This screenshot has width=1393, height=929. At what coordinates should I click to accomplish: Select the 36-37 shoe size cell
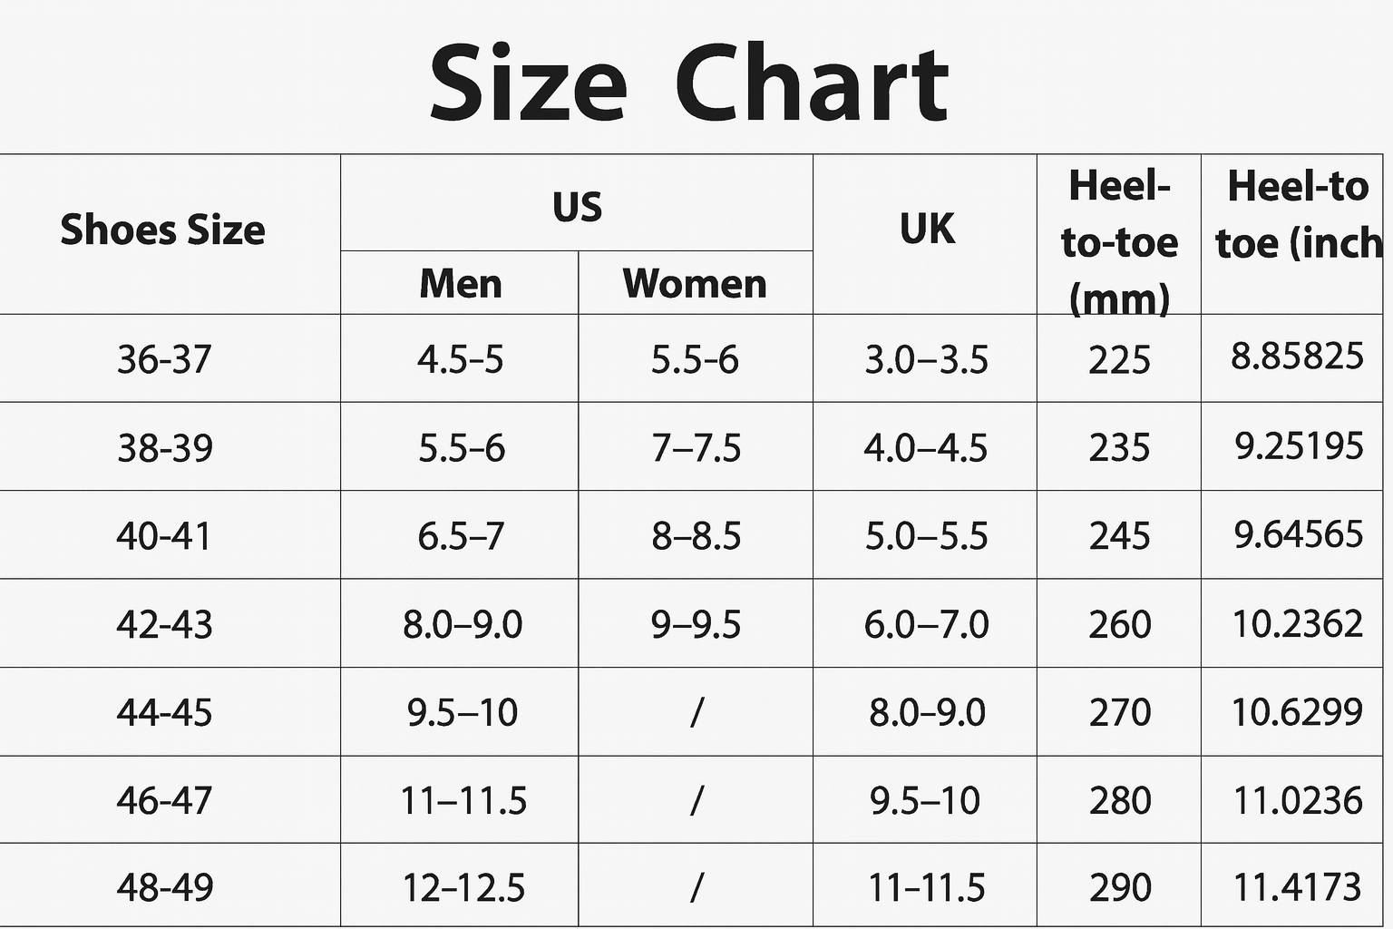pyautogui.click(x=164, y=360)
